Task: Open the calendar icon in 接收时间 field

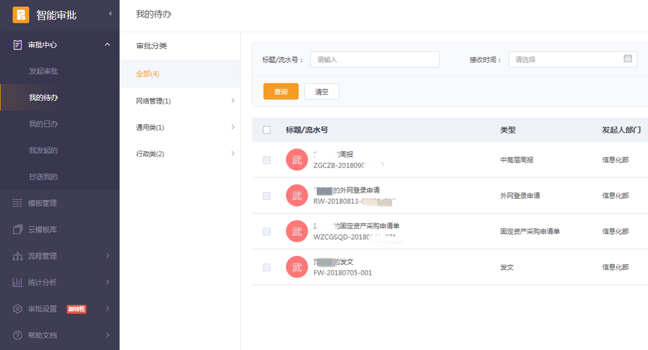Action: [x=627, y=59]
